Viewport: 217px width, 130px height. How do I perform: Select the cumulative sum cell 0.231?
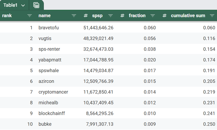tap(209, 103)
